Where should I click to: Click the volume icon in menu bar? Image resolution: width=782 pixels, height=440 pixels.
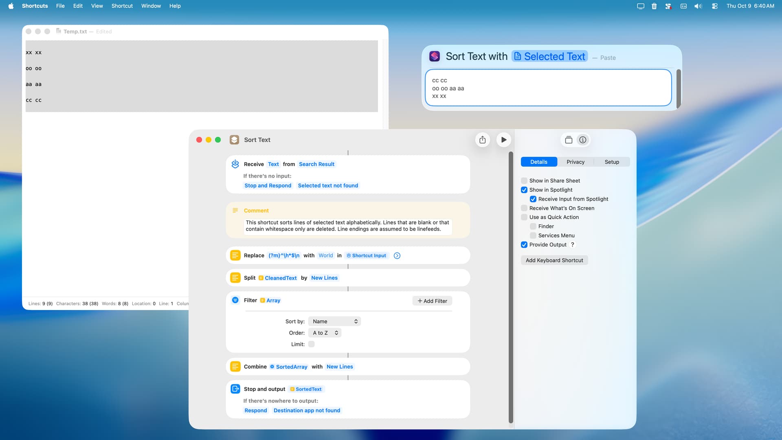(698, 6)
